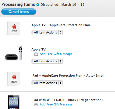The height and width of the screenshot is (109, 115).
Task: Click stepper arrows on Apple TV actions dropdown
Action: click(61, 61)
